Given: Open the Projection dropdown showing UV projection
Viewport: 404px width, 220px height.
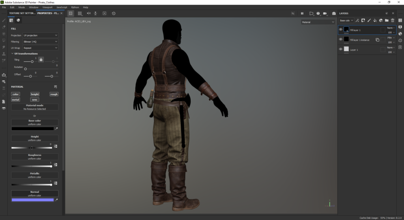Looking at the screenshot, I should (x=41, y=35).
